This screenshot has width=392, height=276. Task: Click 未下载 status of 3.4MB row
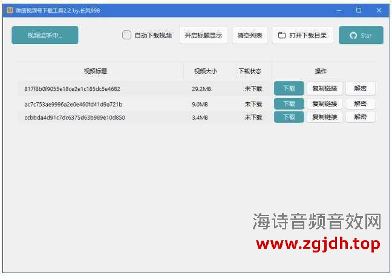tap(253, 117)
